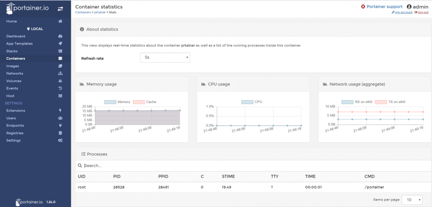Screen dimensions: 432x207
Task: Click the log out link
Action: 423,13
